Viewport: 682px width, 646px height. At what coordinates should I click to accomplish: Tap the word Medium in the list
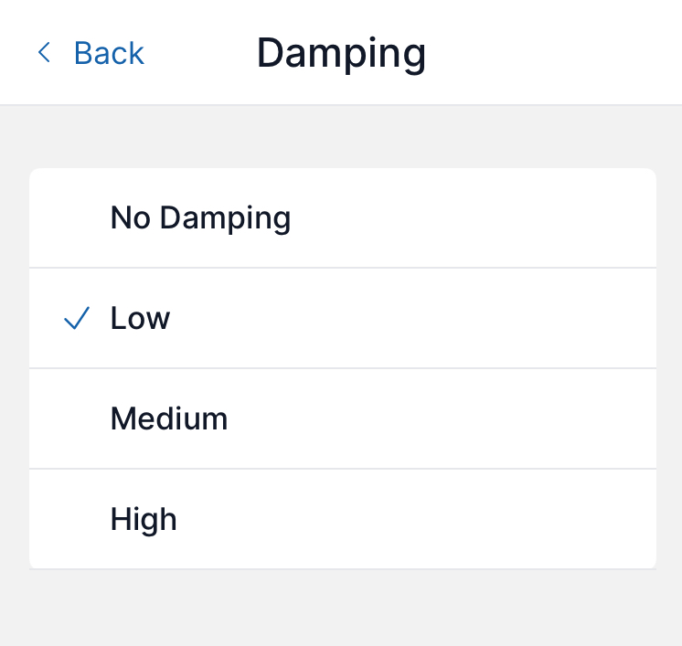[x=169, y=419]
